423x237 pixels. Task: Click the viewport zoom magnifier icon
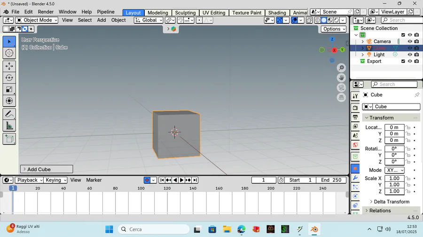pyautogui.click(x=341, y=68)
